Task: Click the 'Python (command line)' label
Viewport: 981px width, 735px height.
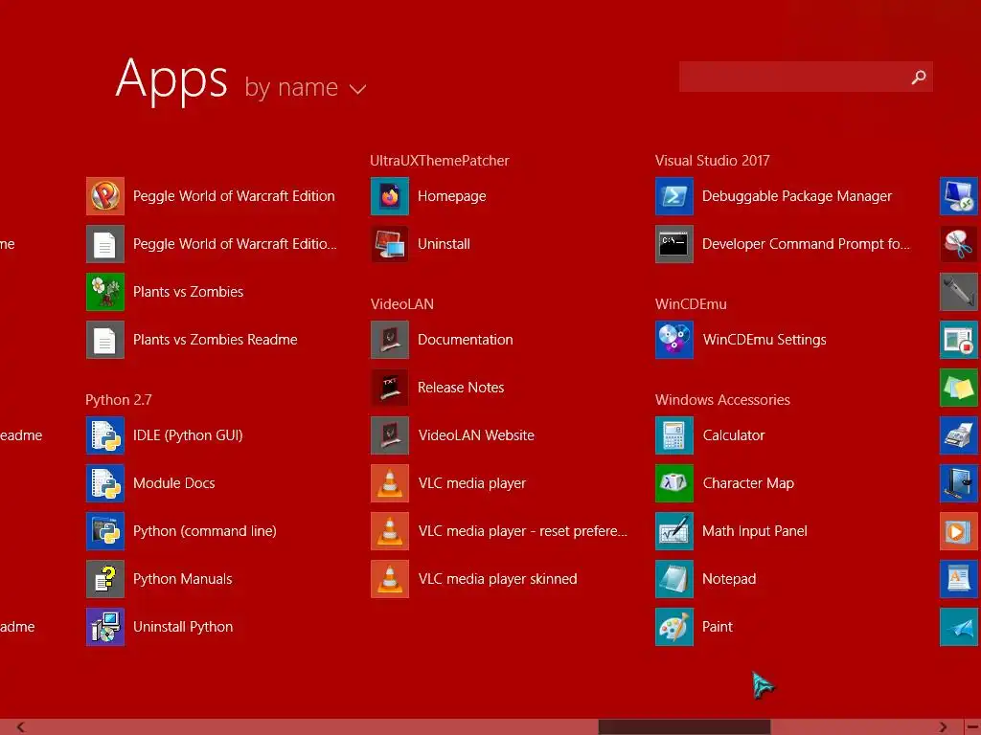Action: 205,531
